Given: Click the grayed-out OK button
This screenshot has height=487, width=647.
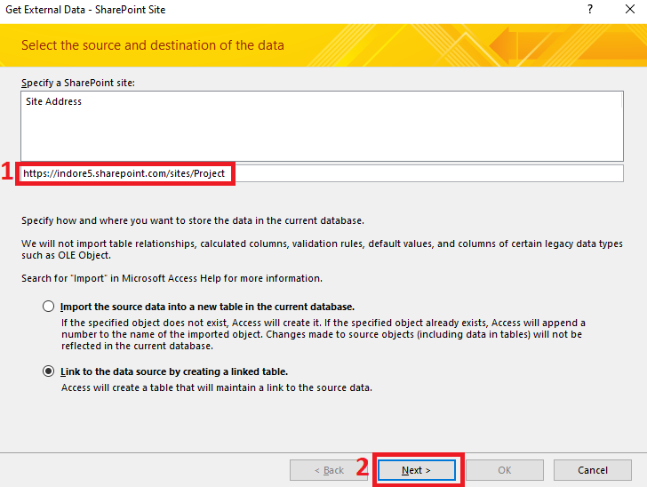Looking at the screenshot, I should (504, 469).
